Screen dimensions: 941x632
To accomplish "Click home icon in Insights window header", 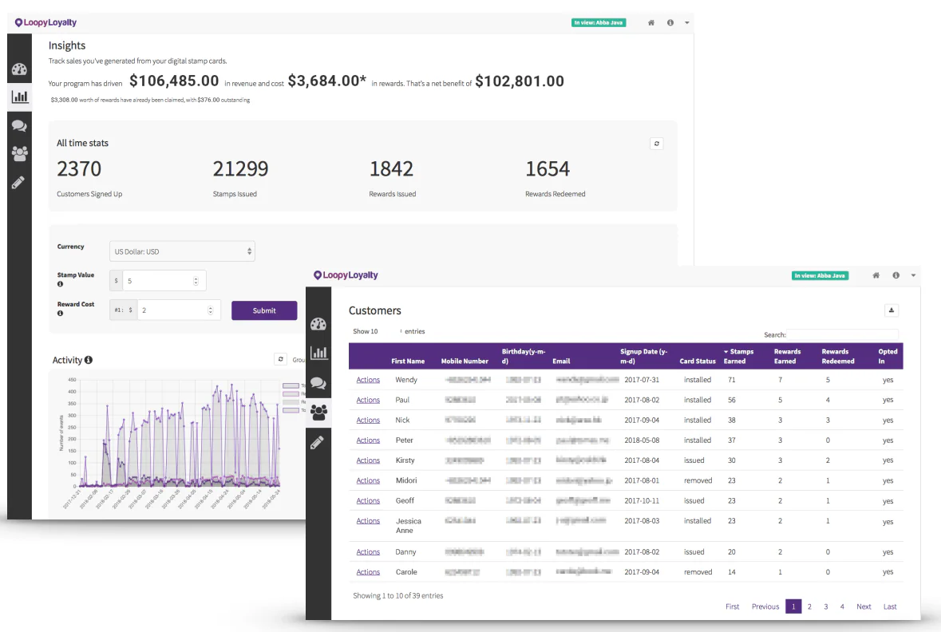I will (x=651, y=23).
